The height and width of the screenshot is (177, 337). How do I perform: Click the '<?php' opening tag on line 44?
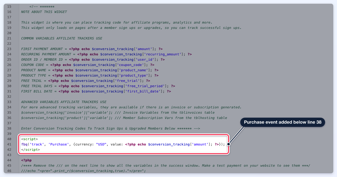(26, 160)
